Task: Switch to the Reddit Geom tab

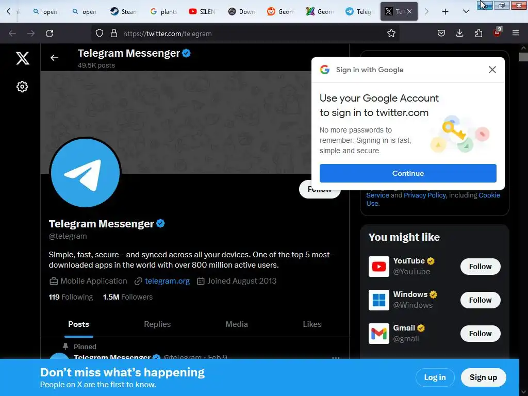Action: click(280, 11)
